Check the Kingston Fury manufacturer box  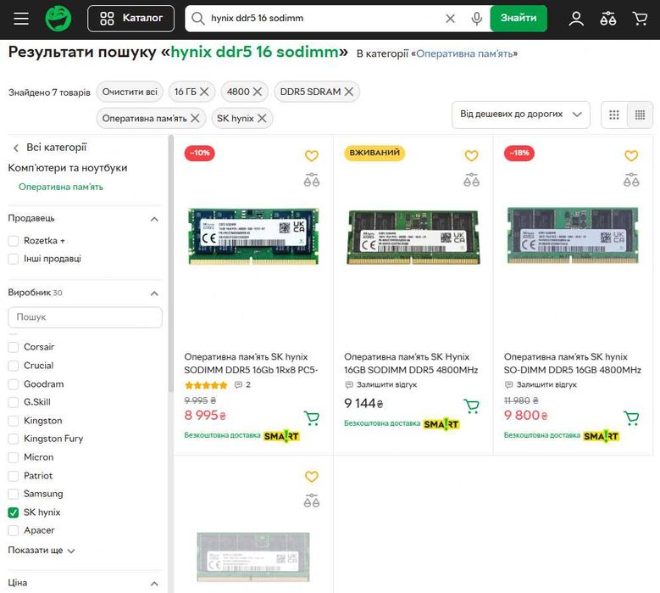[x=14, y=439]
